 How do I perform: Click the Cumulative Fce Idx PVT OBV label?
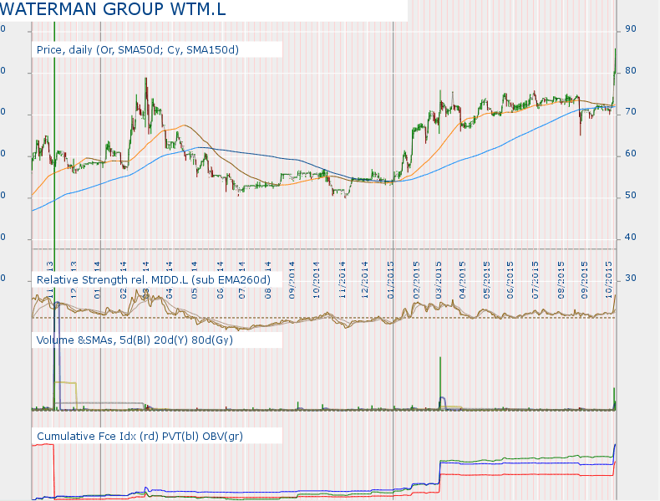coord(140,436)
